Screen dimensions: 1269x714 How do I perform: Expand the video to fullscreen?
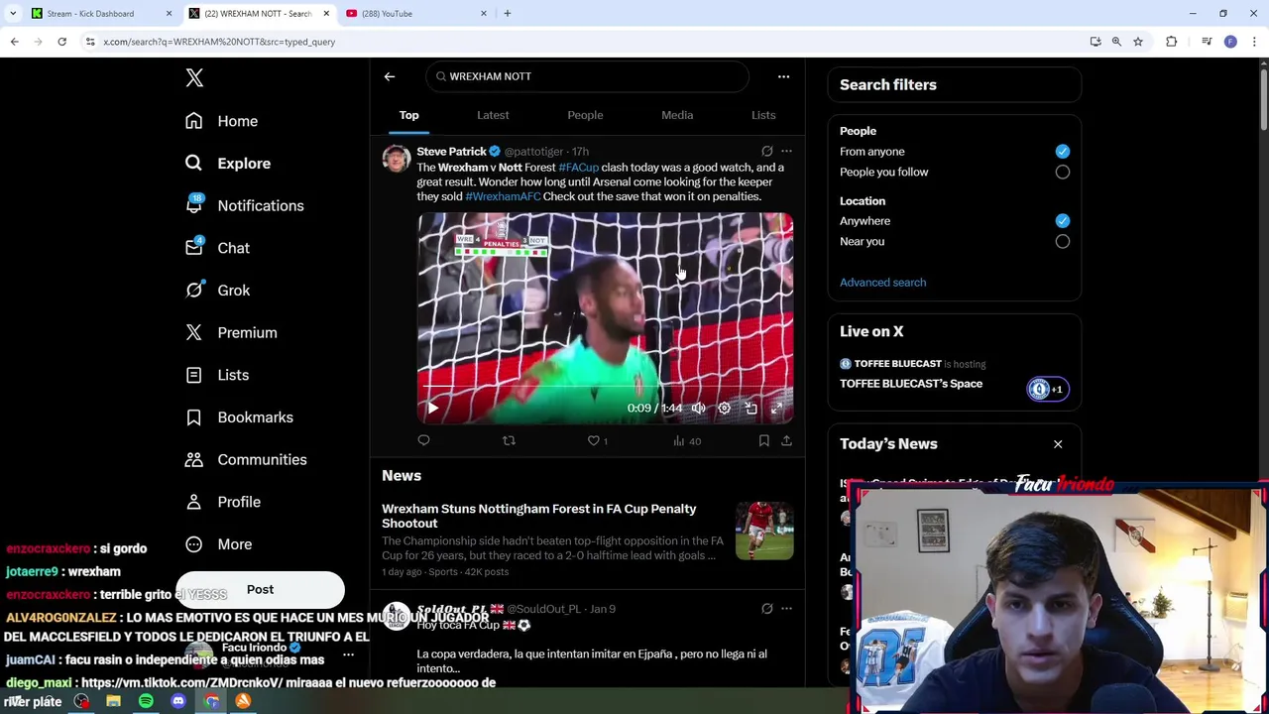click(x=776, y=409)
